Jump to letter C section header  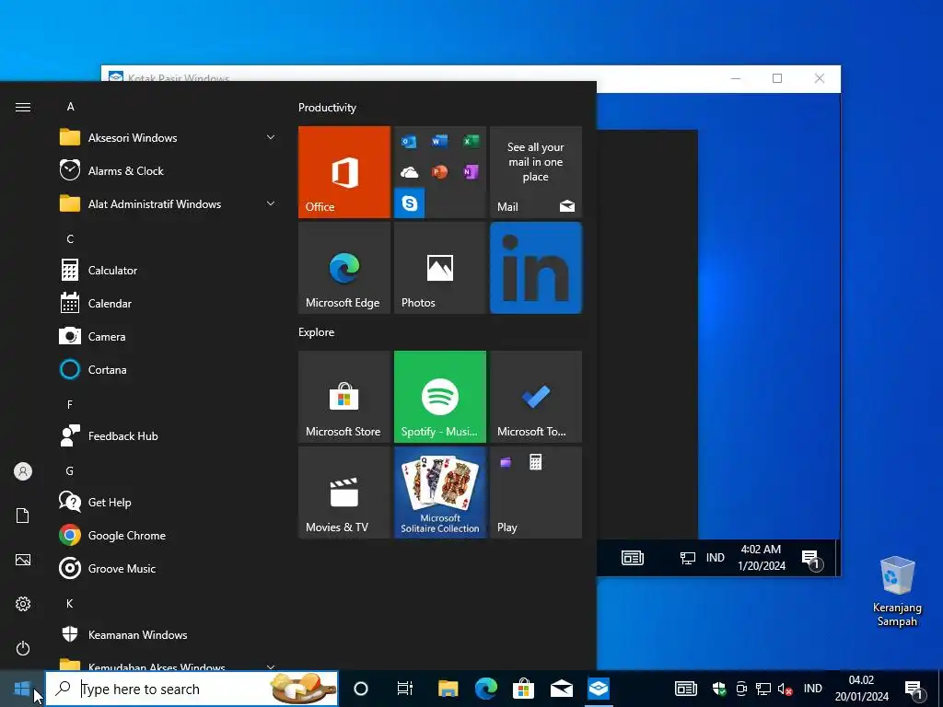pos(70,239)
